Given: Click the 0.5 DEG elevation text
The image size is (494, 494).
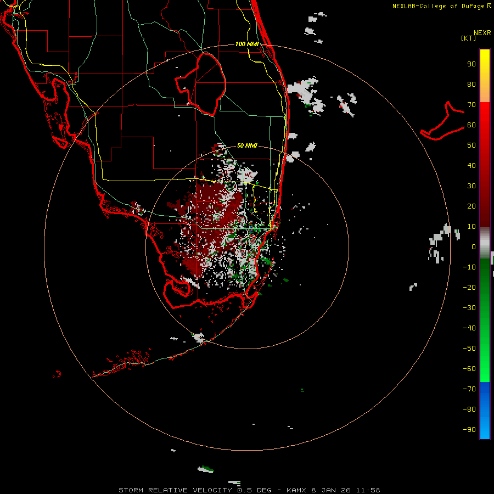Looking at the screenshot, I should [254, 490].
